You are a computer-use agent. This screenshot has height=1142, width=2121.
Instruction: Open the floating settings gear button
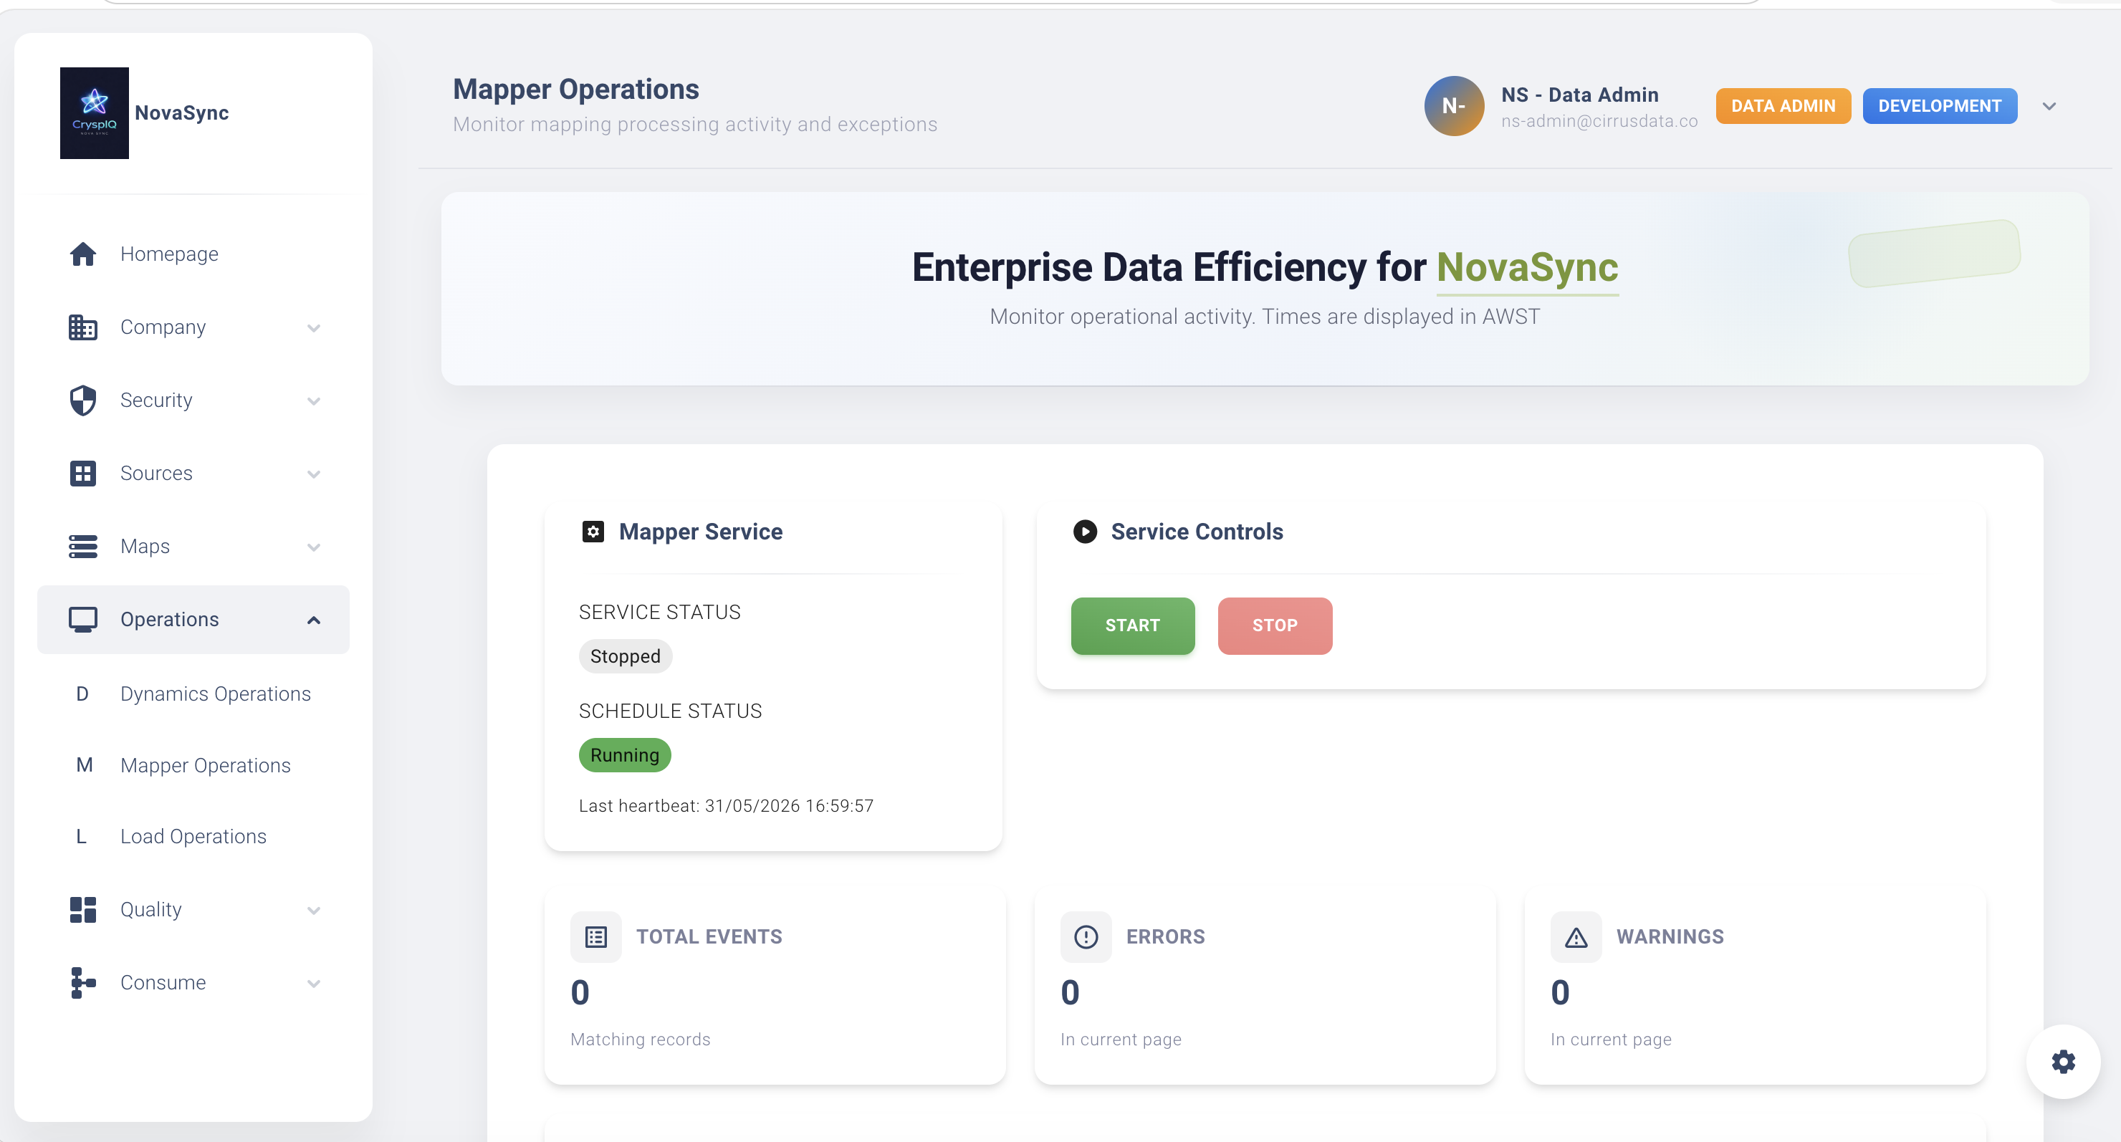2062,1061
